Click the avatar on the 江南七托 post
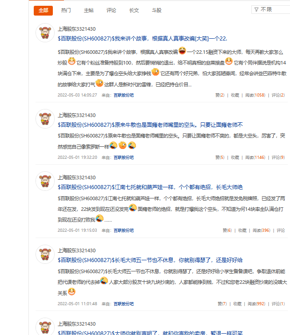This screenshot has width=290, height=335. (x=45, y=181)
